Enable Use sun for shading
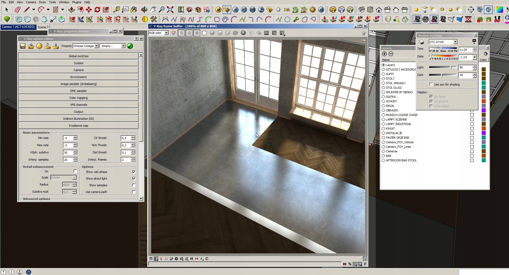Screen dimensions: 509x275 [x=431, y=84]
